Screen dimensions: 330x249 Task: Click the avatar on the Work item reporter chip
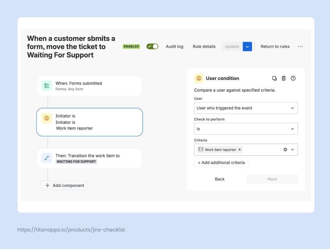pyautogui.click(x=201, y=149)
